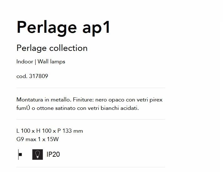Open the Perlage collection link
The image size is (223, 172).
tap(52, 48)
